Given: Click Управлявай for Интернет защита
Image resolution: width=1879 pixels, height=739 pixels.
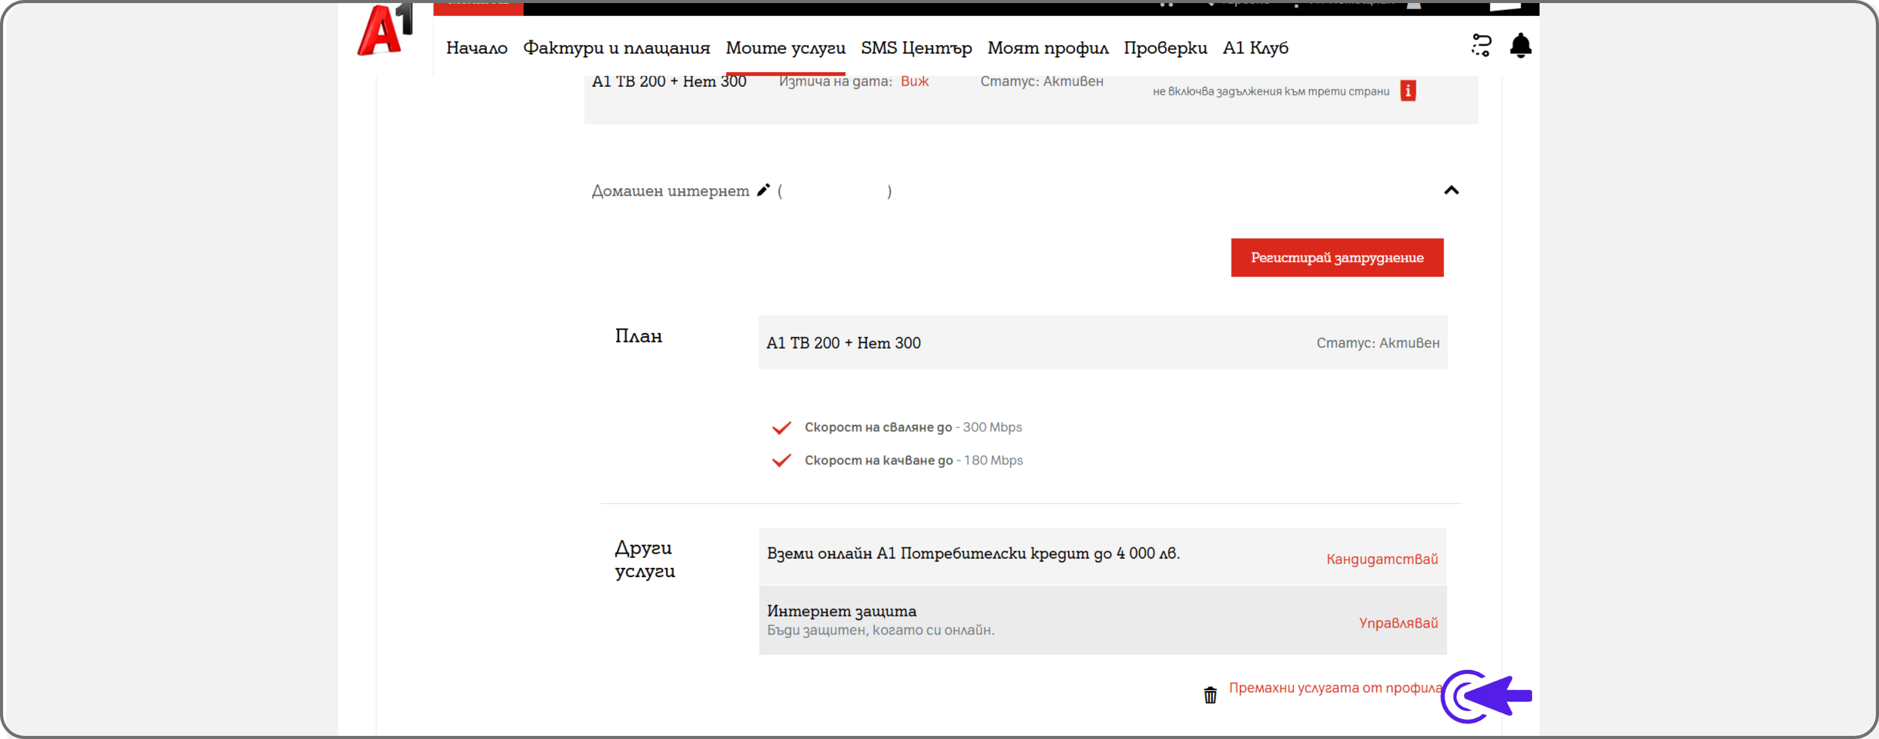Looking at the screenshot, I should tap(1398, 623).
